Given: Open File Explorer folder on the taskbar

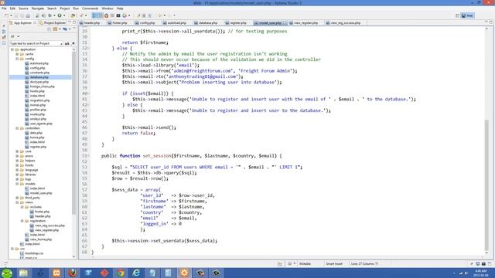Looking at the screenshot, I should 23,273.
